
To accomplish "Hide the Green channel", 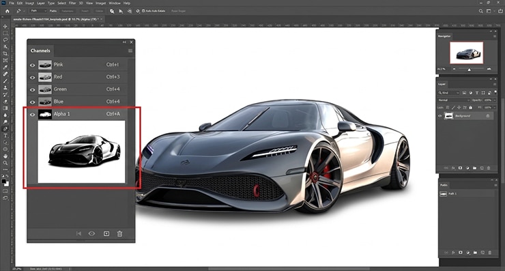I will pos(32,89).
